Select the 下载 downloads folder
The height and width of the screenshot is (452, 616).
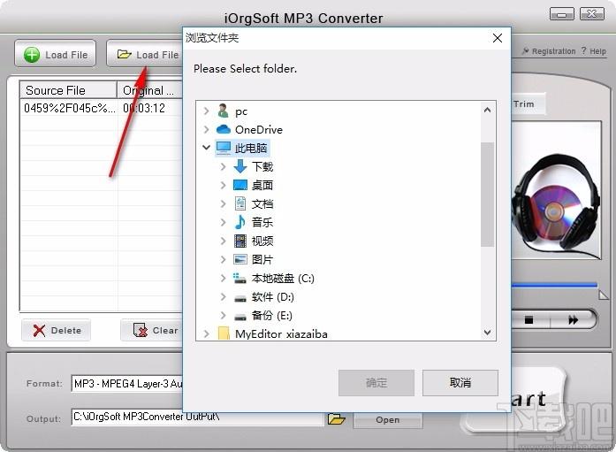pos(262,166)
